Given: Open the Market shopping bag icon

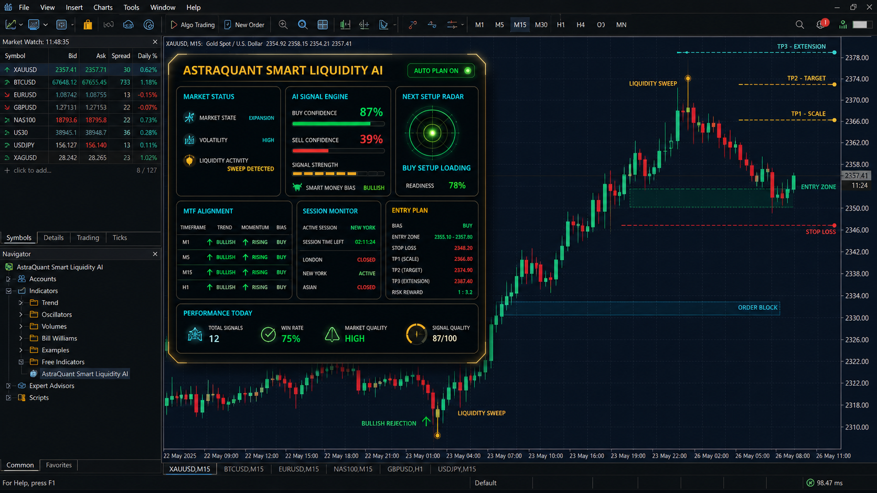Looking at the screenshot, I should click(88, 25).
